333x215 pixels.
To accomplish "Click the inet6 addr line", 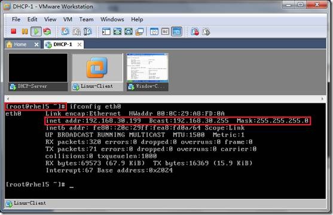I will coord(145,128).
